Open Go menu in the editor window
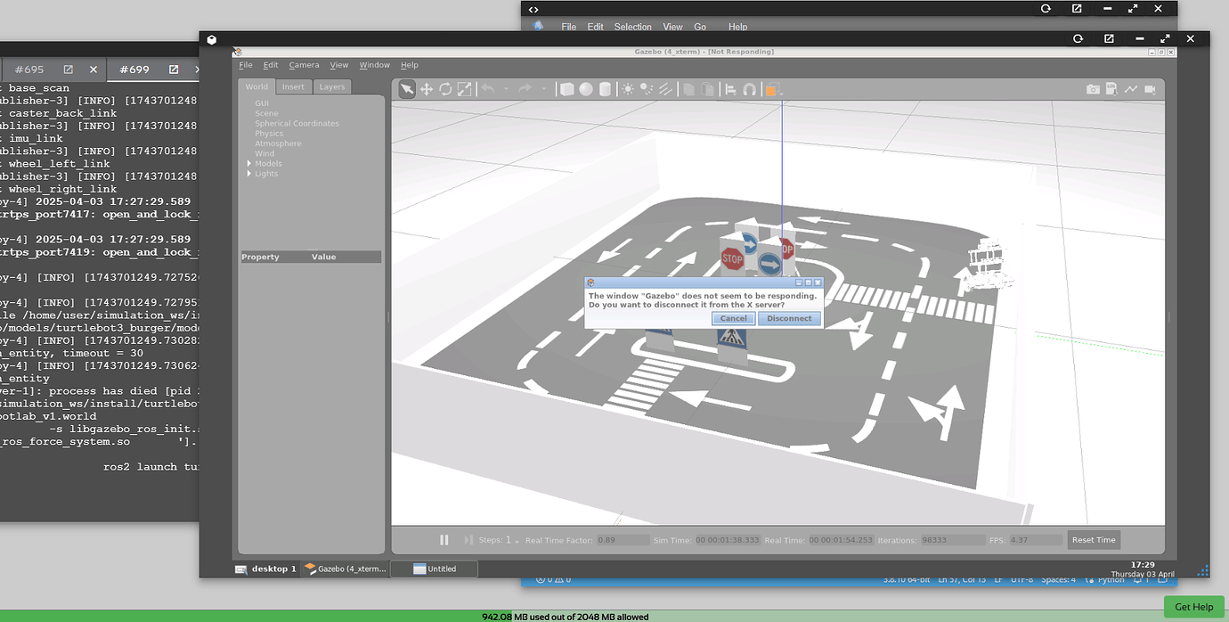The height and width of the screenshot is (622, 1229). point(700,27)
